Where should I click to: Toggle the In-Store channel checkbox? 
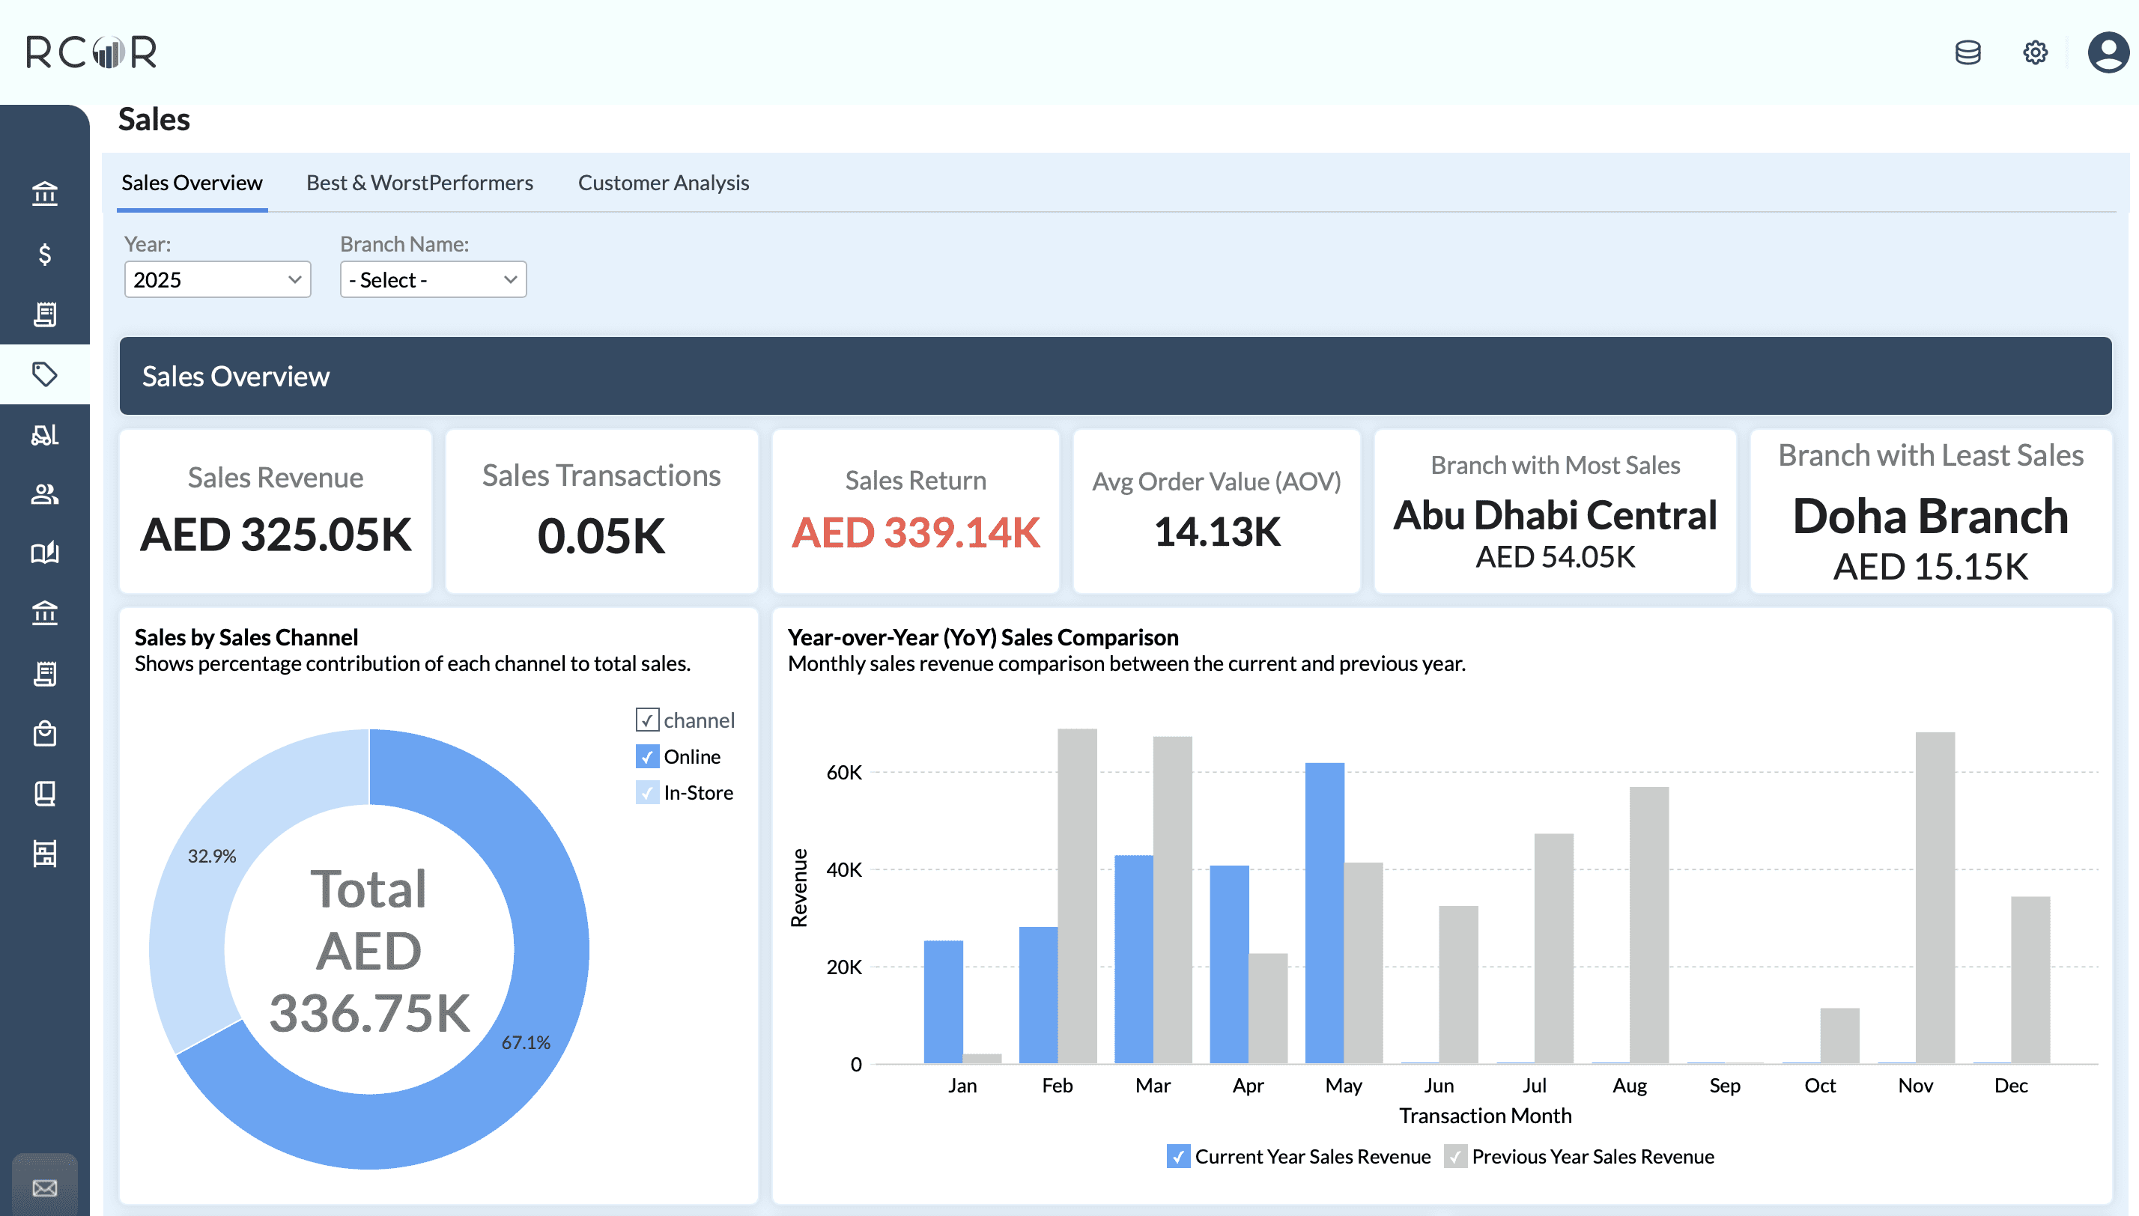click(647, 792)
